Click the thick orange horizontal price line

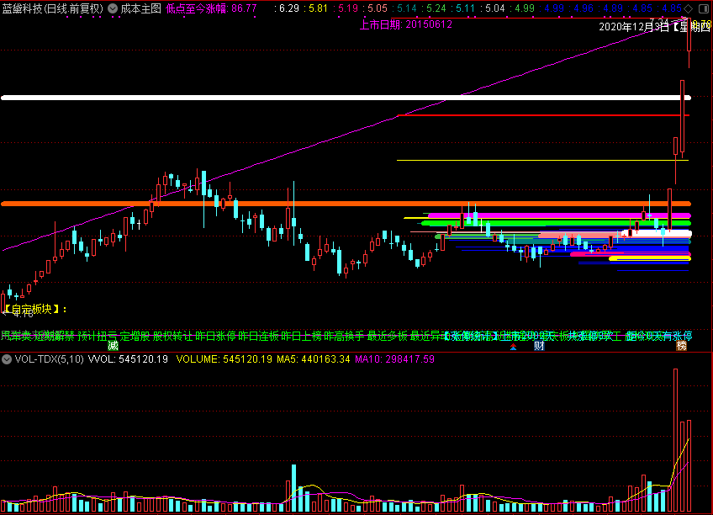[x=346, y=204]
